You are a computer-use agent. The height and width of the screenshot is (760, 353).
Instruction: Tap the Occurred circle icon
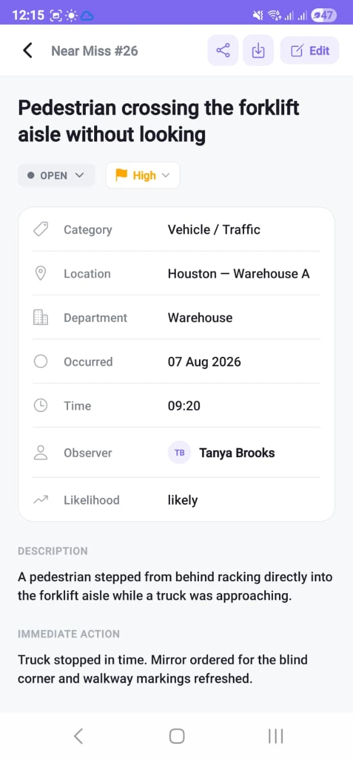(41, 362)
